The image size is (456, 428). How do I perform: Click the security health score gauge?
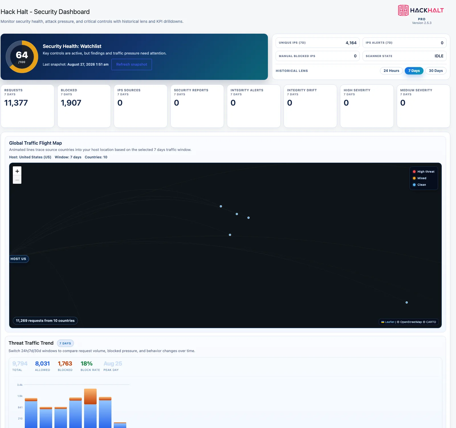(22, 57)
